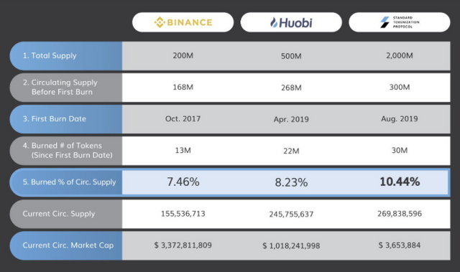Screen dimensions: 460x272
Task: Click the Standard Tokenization Protocol logo
Action: (x=400, y=22)
